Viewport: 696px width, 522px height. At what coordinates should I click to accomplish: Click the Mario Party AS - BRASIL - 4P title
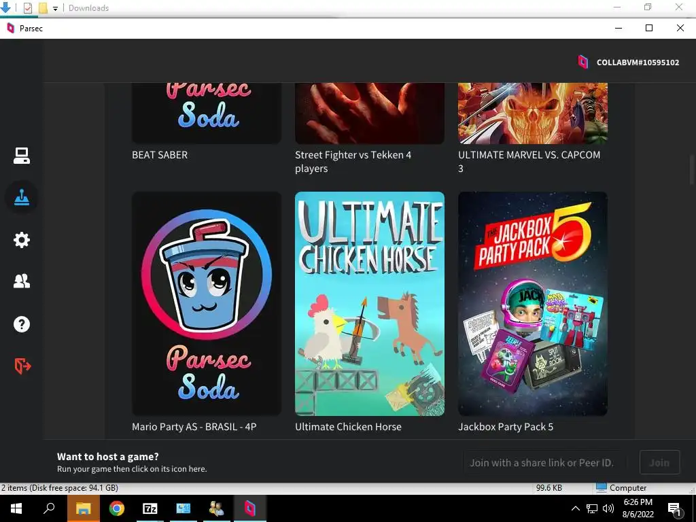click(194, 427)
